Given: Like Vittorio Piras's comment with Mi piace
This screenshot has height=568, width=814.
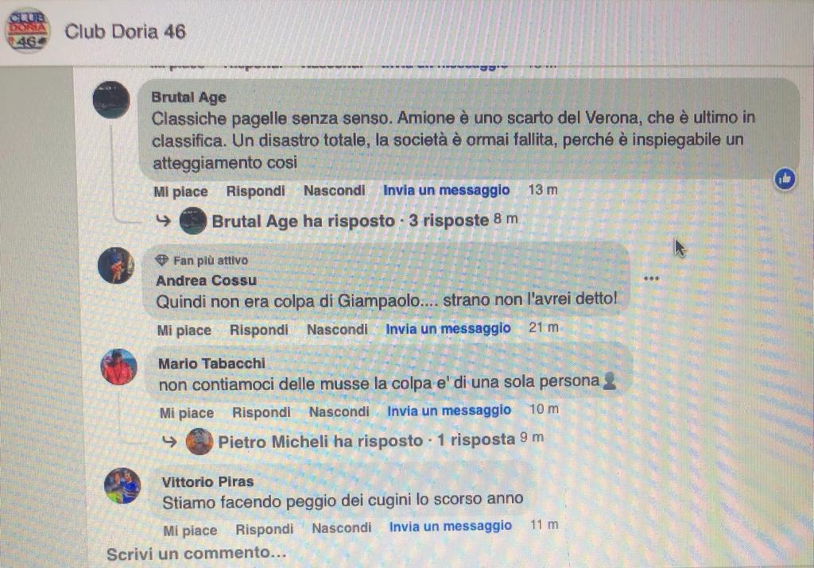Looking at the screenshot, I should tap(190, 531).
